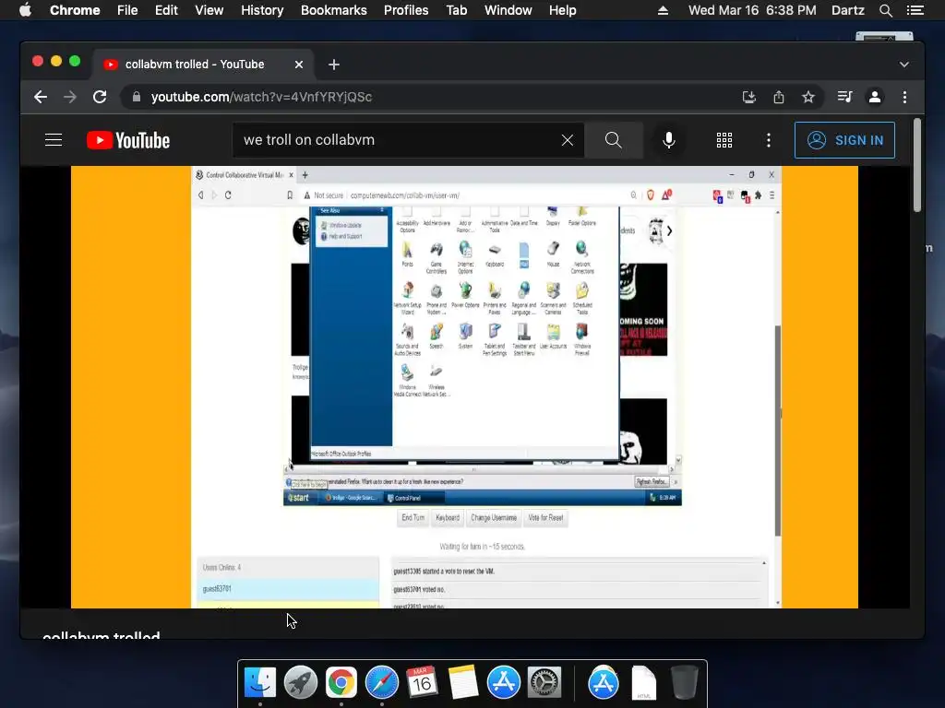The height and width of the screenshot is (708, 945).
Task: Open Chrome three-dot menu
Action: click(904, 97)
